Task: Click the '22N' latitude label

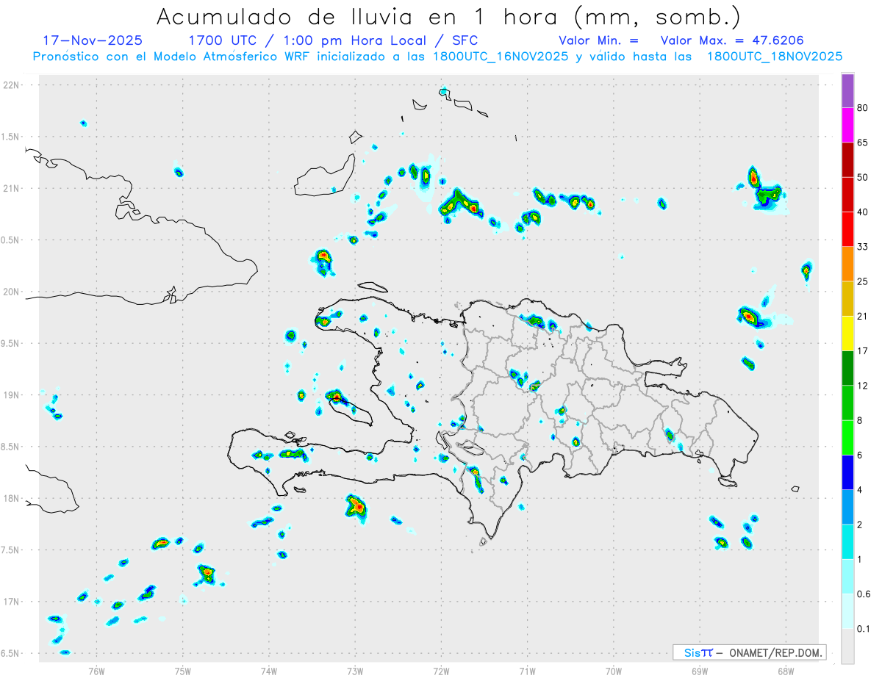Action: pos(11,85)
